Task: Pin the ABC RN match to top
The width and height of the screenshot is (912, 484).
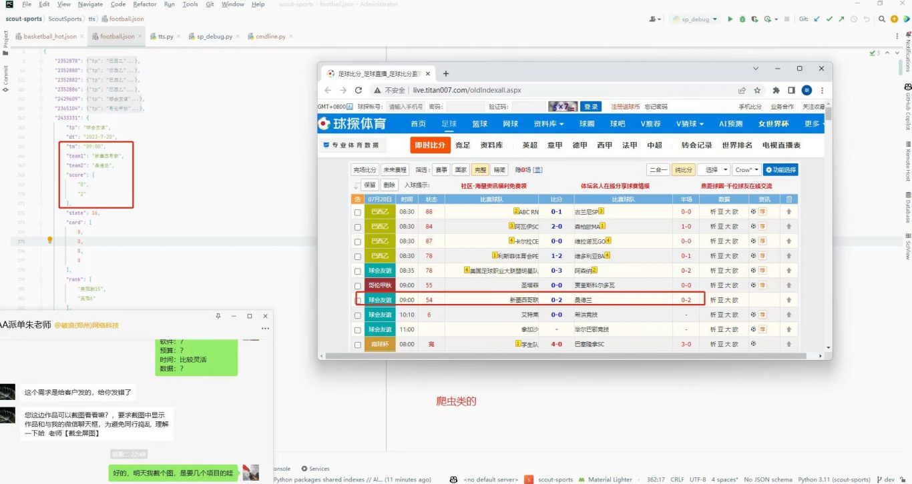Action: coord(788,212)
